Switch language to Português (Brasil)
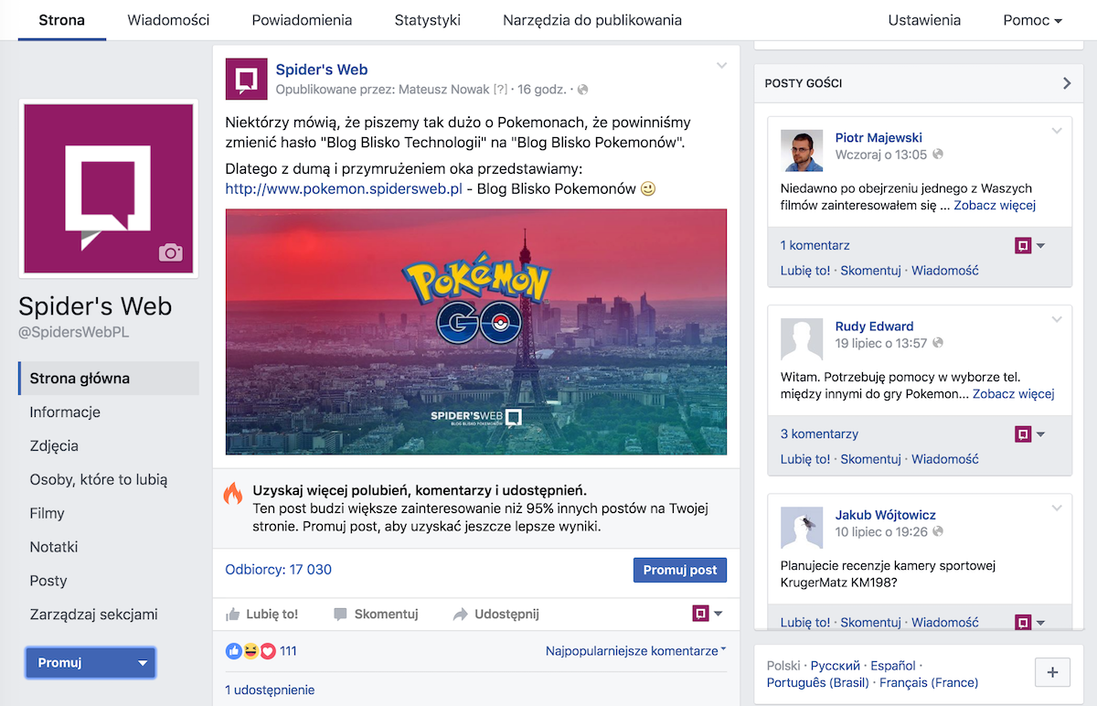The height and width of the screenshot is (706, 1097). (x=818, y=682)
